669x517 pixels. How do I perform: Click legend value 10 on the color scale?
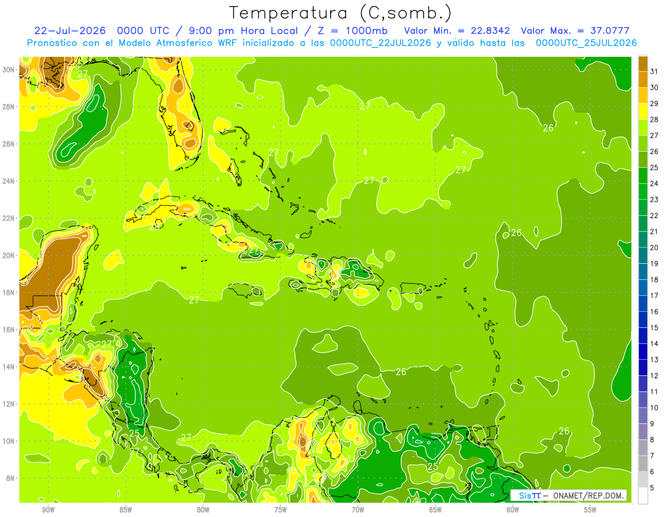(x=655, y=408)
